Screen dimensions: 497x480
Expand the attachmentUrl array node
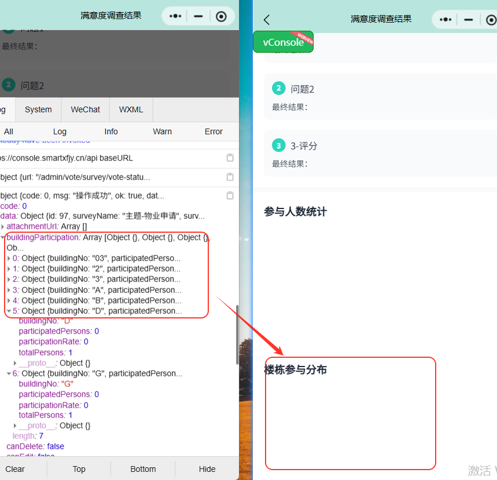(x=3, y=226)
